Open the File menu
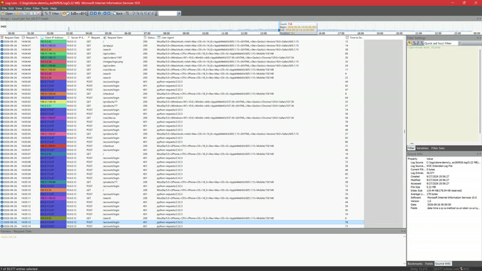This screenshot has width=482, height=271. [4, 9]
